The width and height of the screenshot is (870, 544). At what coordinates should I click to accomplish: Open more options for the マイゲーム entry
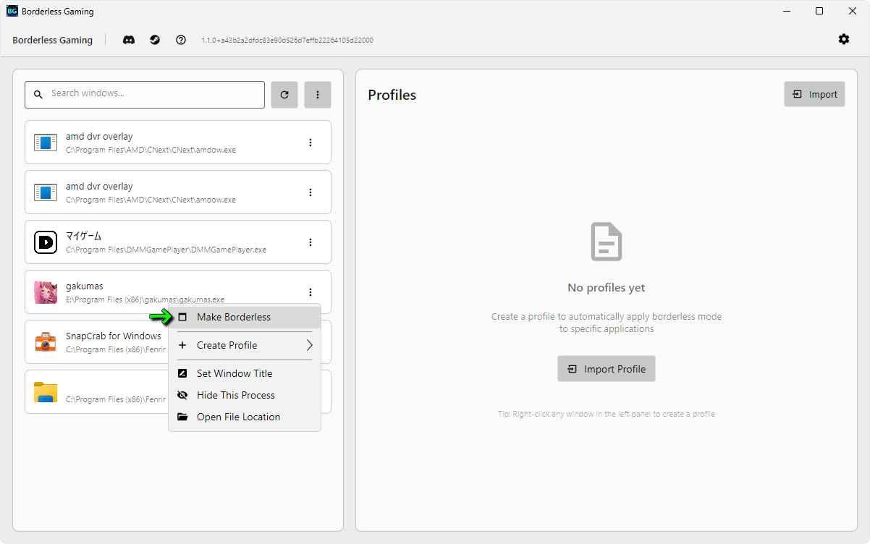311,242
